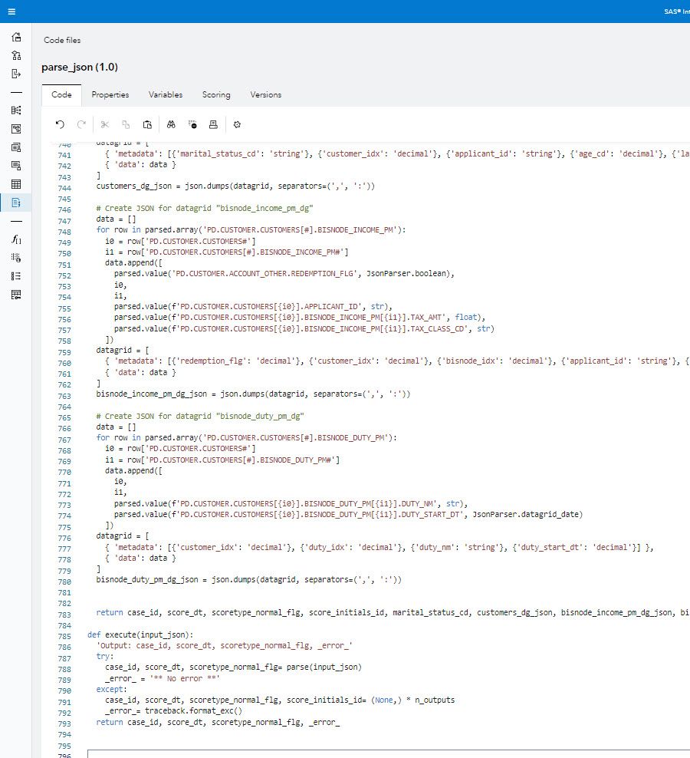
Task: Click the editor settings gear icon
Action: [237, 124]
